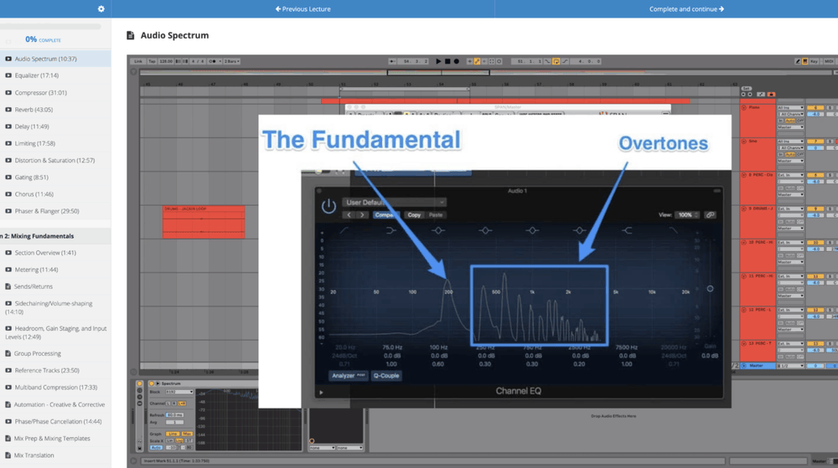Click the Stop button in Ableton transport

[447, 61]
